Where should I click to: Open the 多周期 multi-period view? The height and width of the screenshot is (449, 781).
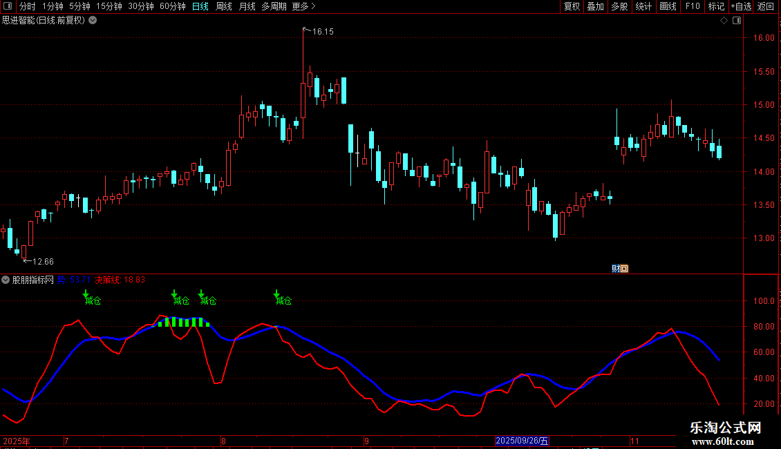tap(274, 6)
